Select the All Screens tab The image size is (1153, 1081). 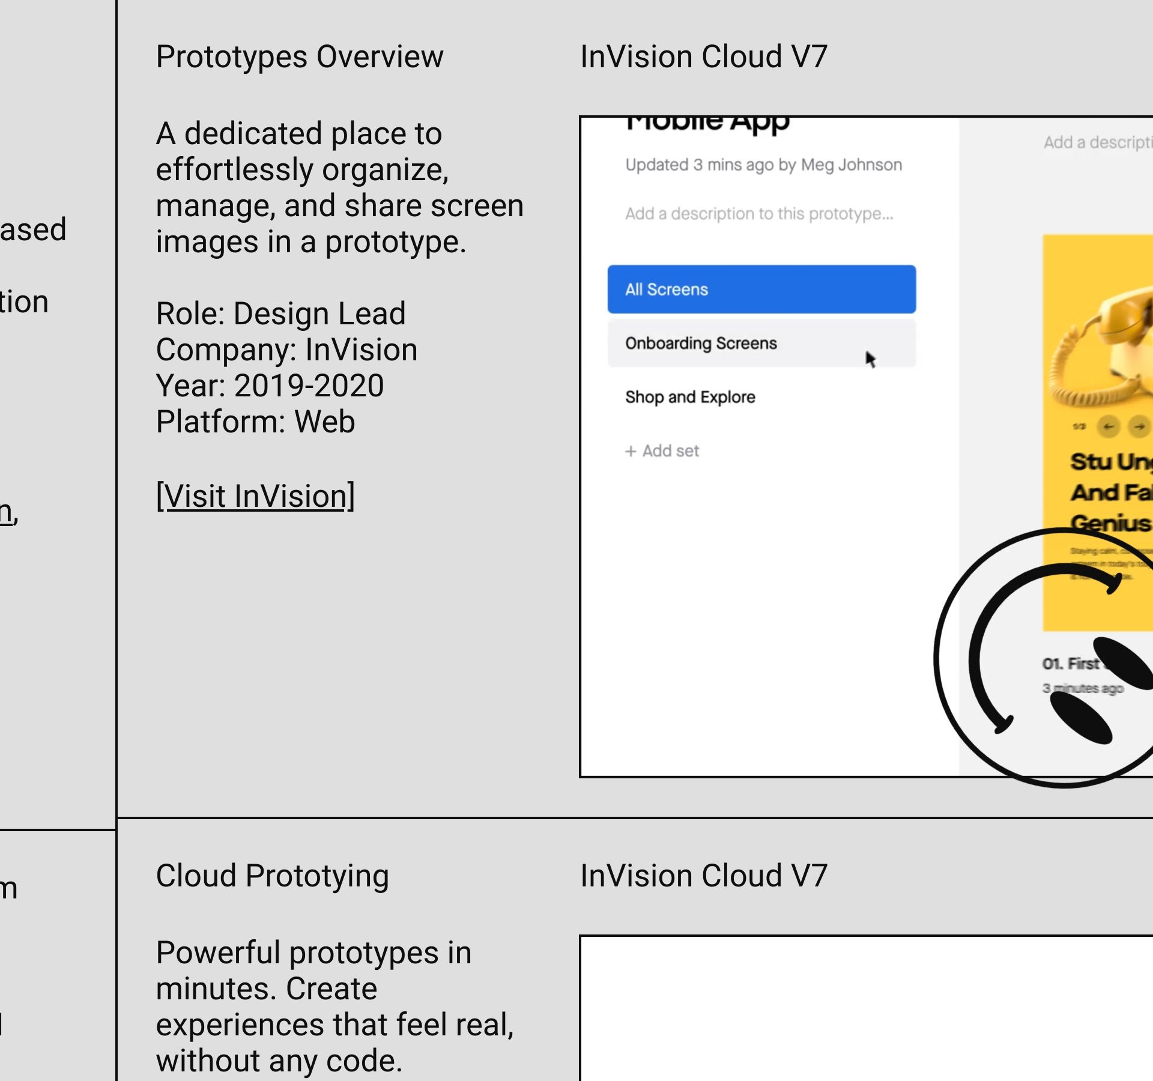[761, 289]
